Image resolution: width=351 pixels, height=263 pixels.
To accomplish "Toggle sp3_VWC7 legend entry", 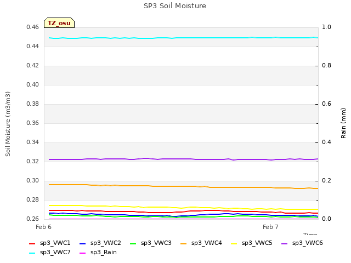I will coord(50,253).
